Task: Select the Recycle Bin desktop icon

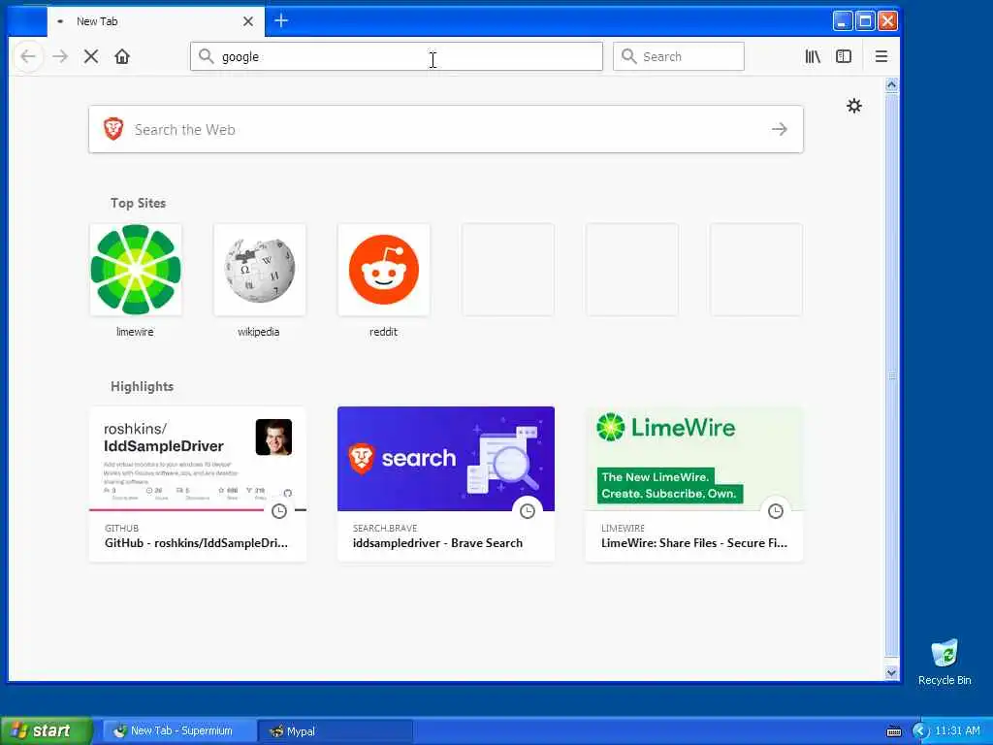Action: click(x=945, y=663)
